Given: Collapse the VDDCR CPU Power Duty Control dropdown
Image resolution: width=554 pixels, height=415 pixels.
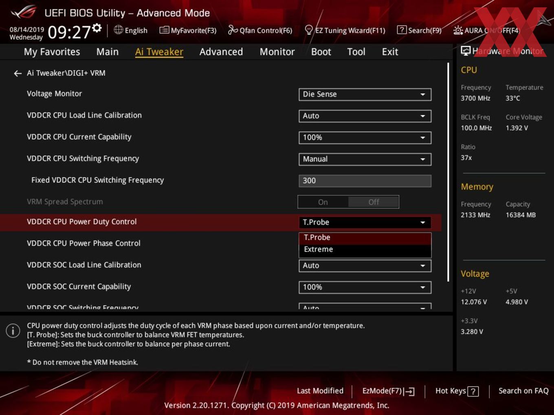Looking at the screenshot, I should pos(365,223).
